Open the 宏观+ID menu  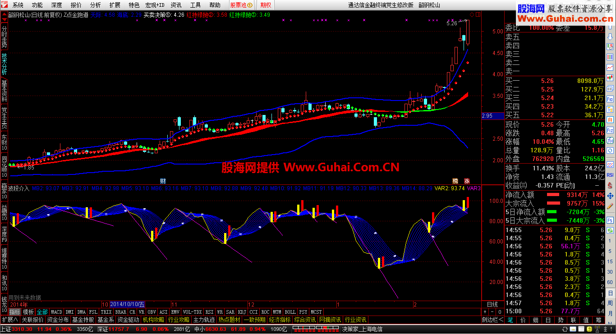pyautogui.click(x=154, y=5)
